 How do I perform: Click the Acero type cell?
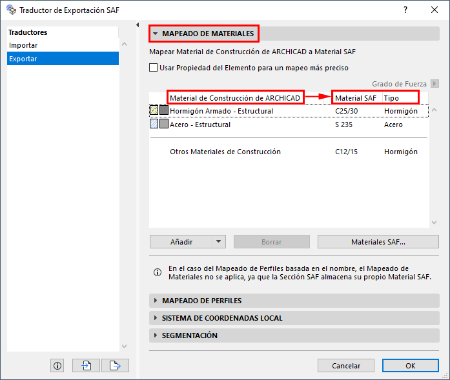[x=393, y=125]
